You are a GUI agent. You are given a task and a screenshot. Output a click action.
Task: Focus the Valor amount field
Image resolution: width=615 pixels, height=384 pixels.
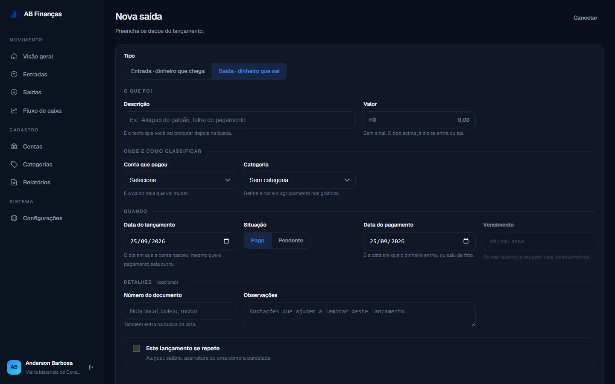(x=419, y=120)
